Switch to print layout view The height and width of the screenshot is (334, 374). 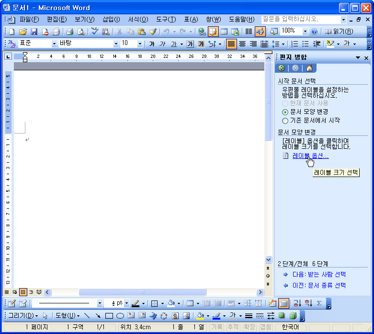pyautogui.click(x=23, y=292)
